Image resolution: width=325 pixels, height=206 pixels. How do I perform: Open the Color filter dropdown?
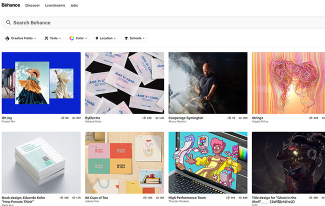(x=78, y=38)
